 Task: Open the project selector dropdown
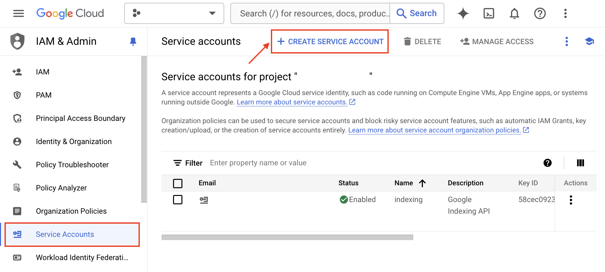click(x=174, y=13)
